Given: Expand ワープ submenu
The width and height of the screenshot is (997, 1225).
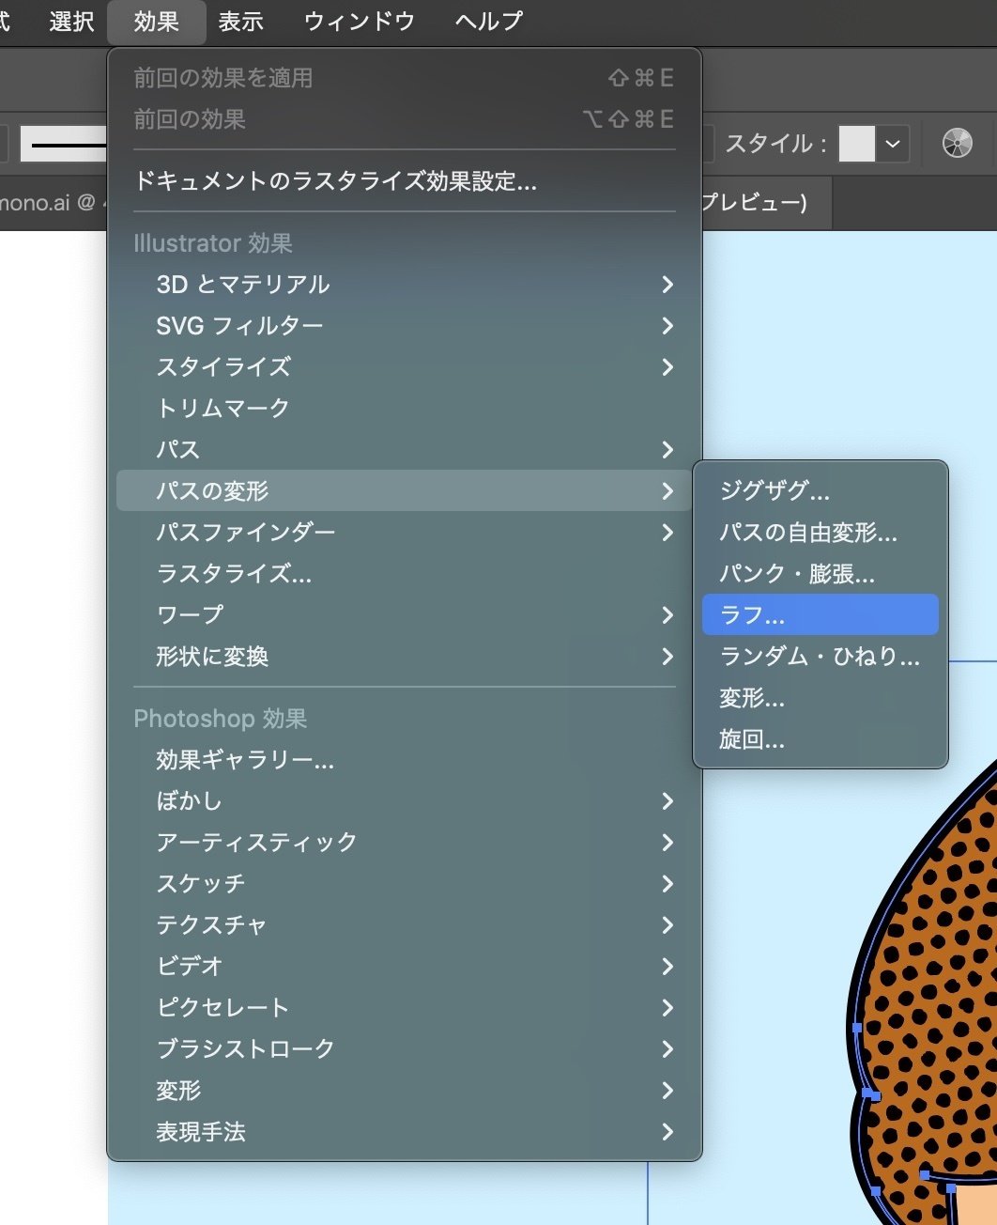Looking at the screenshot, I should (405, 614).
